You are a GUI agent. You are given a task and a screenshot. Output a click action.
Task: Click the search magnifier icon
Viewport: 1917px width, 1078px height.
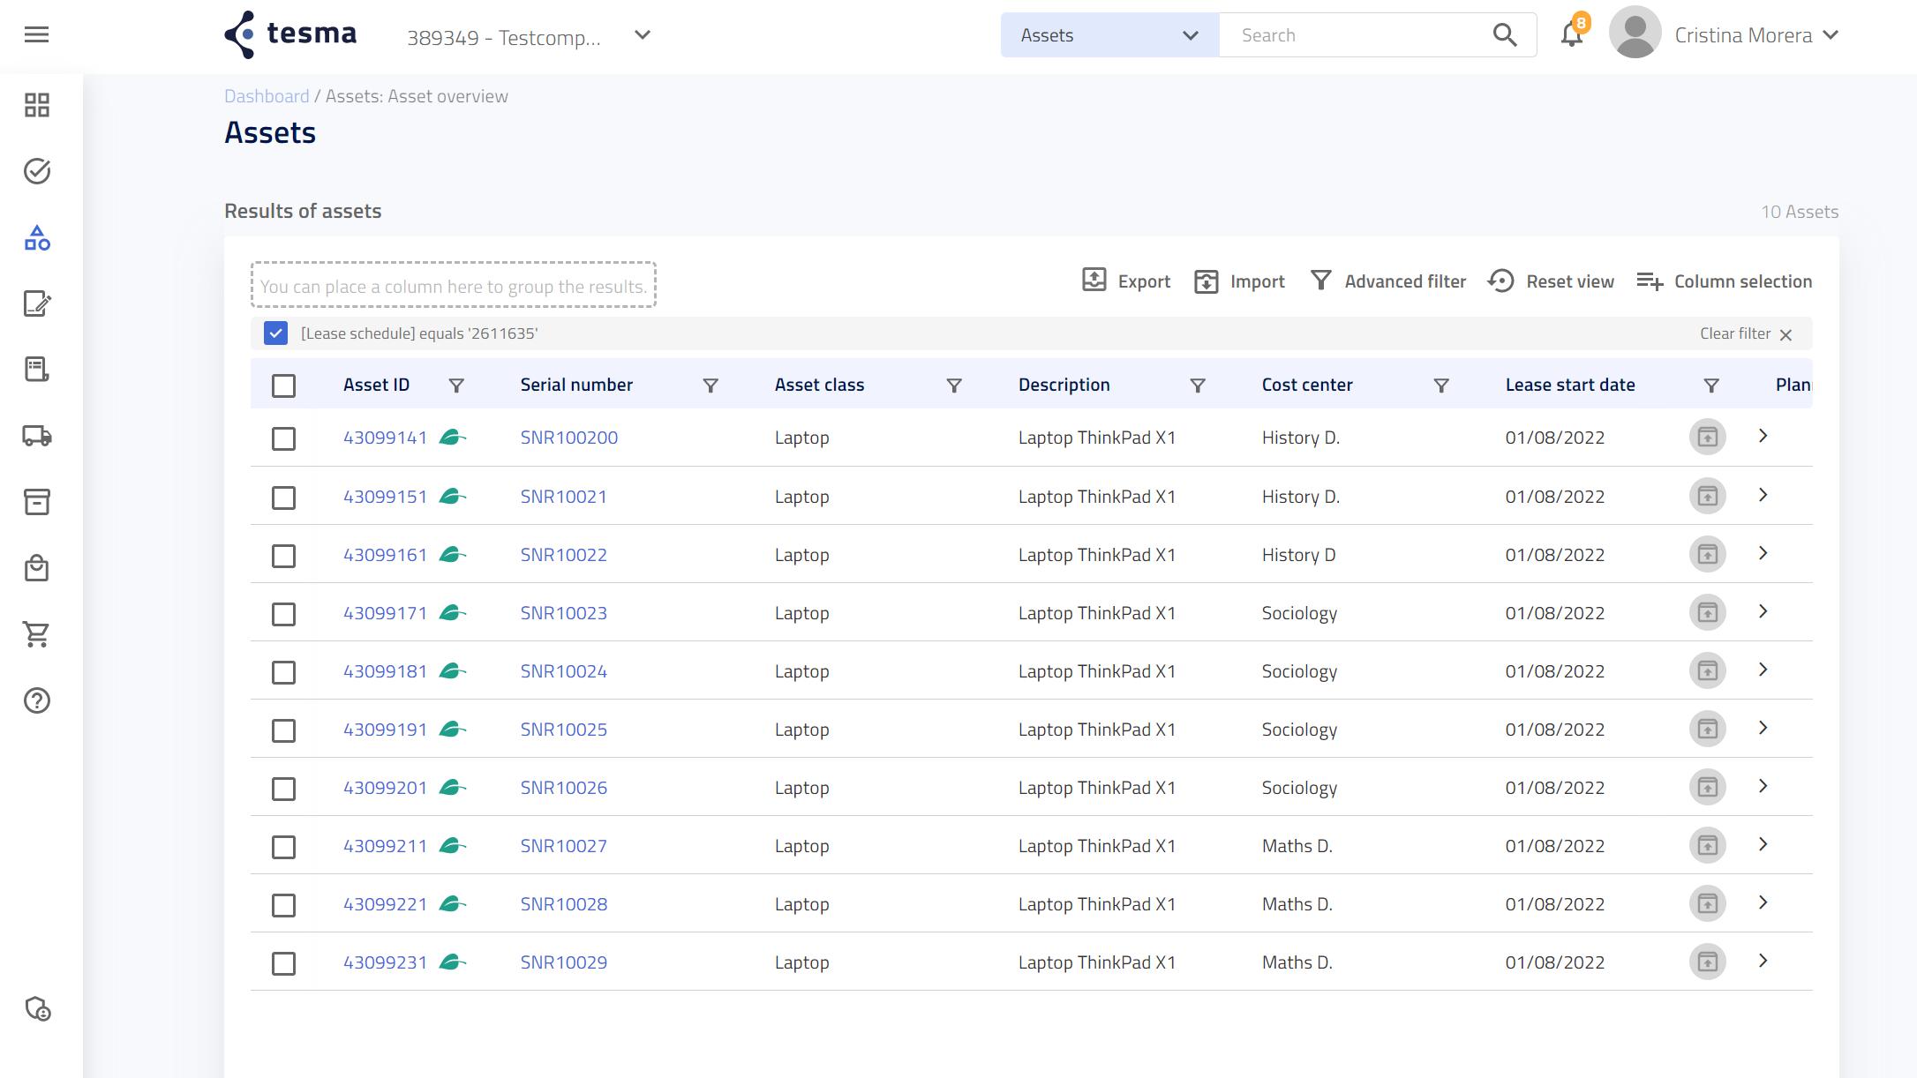click(x=1504, y=35)
